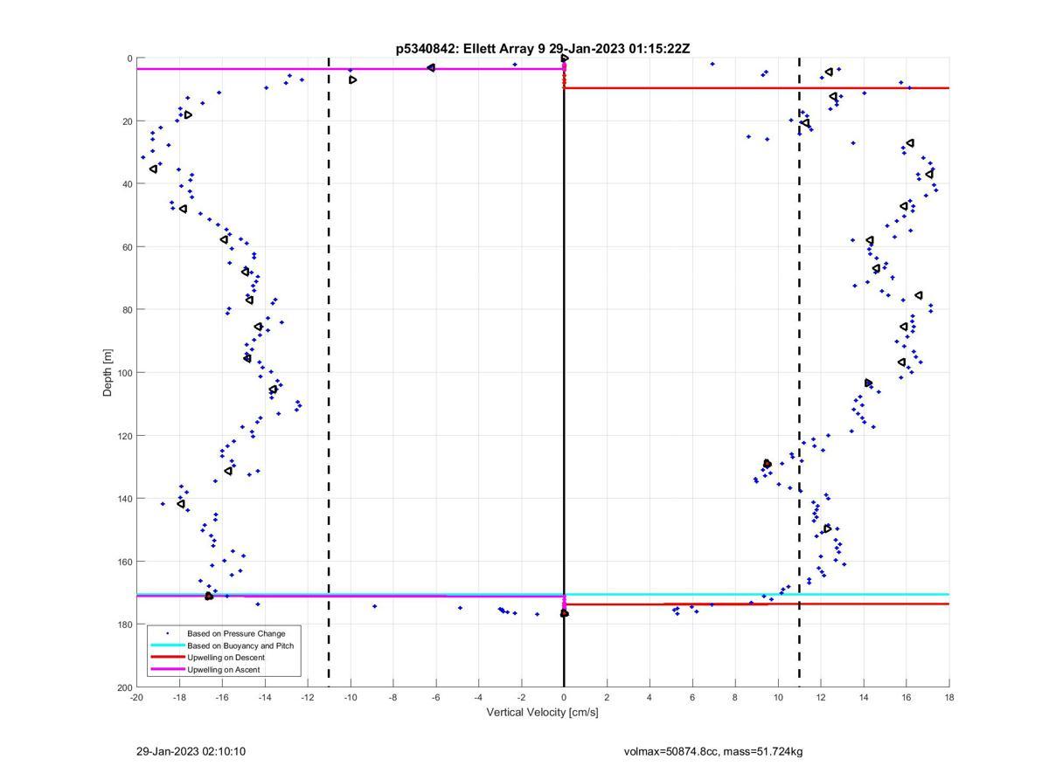Click legend entry "Based on Buoyancy and Pitch"

point(240,645)
